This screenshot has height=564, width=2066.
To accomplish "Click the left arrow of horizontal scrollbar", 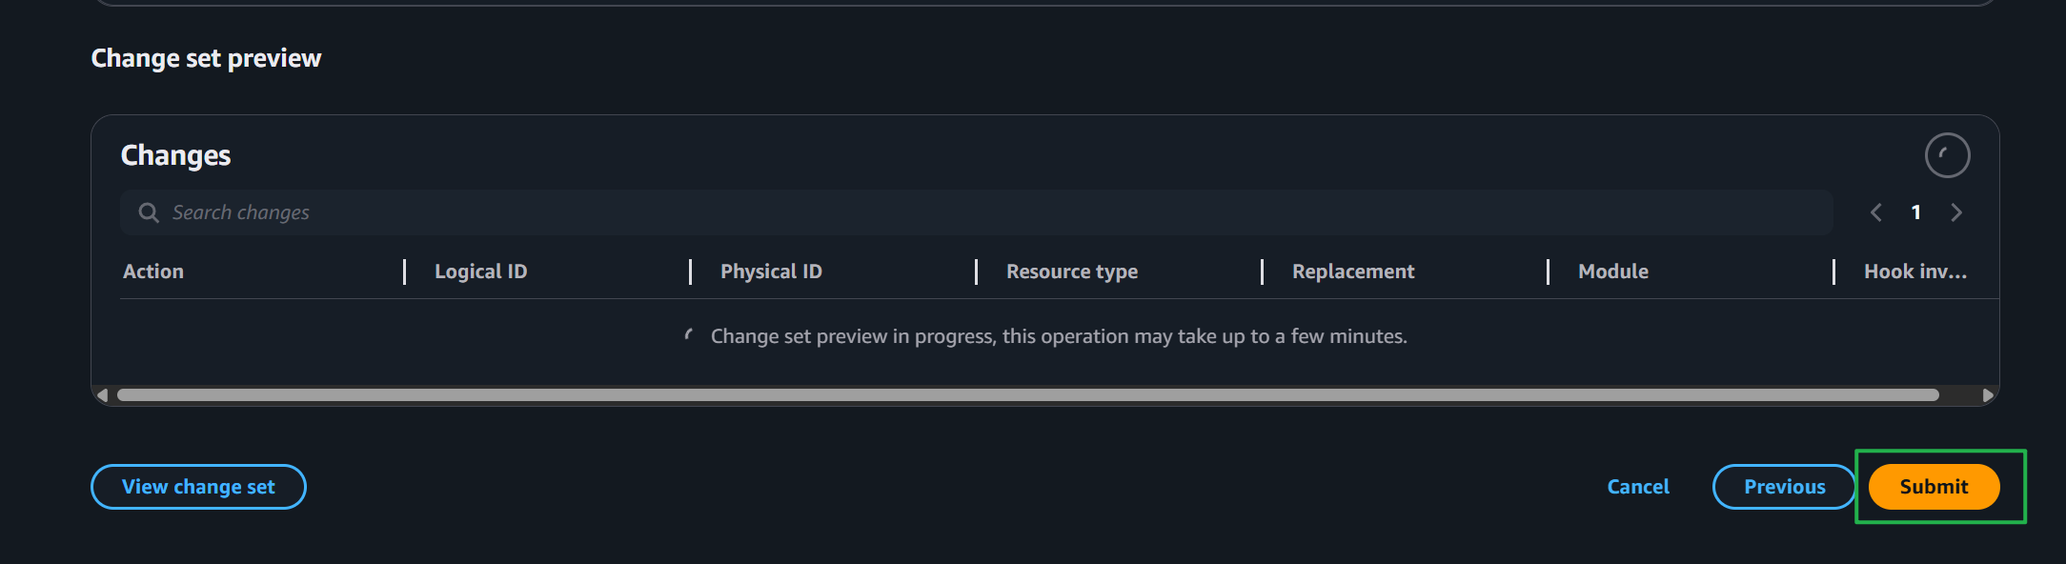I will 102,395.
